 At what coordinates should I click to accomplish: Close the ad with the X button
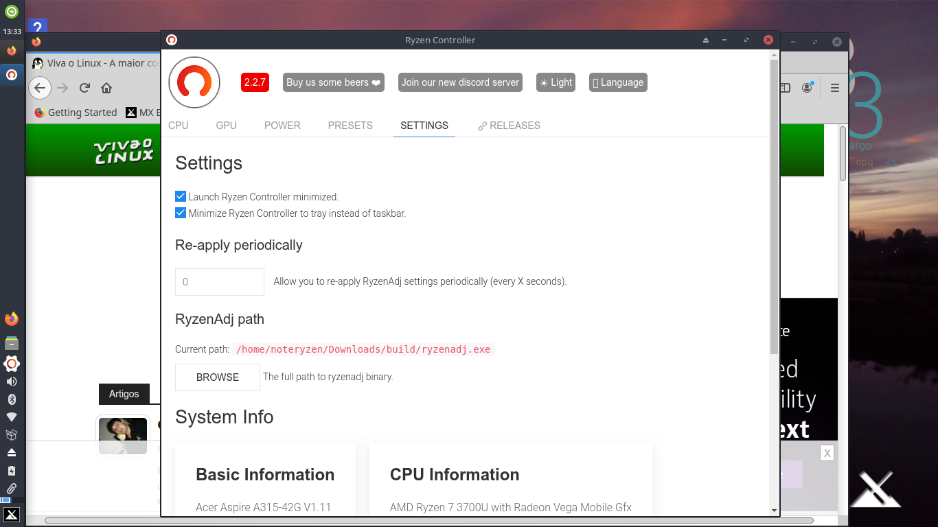point(827,453)
